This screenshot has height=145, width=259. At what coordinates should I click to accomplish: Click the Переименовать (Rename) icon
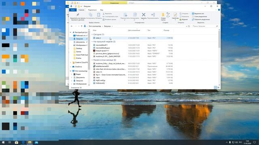point(153,14)
